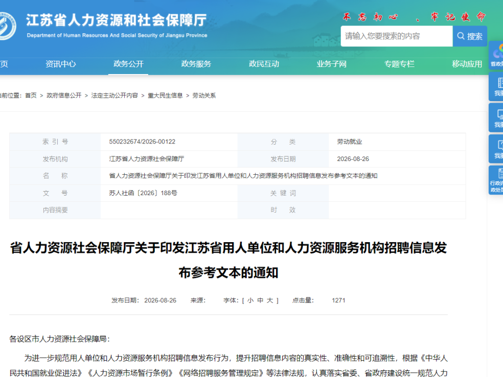Open the 行政 sidebar tile with page icon
The image size is (503, 377).
point(496,180)
